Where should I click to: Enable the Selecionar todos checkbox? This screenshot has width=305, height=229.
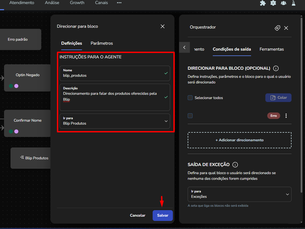[x=190, y=98]
